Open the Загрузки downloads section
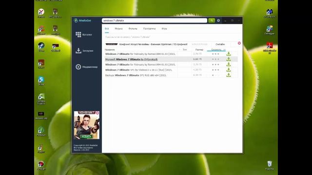Image resolution: width=312 pixels, height=175 pixels. 84,51
